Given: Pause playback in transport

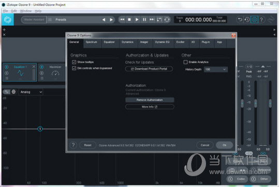Looking at the screenshot, I should click(x=144, y=20).
